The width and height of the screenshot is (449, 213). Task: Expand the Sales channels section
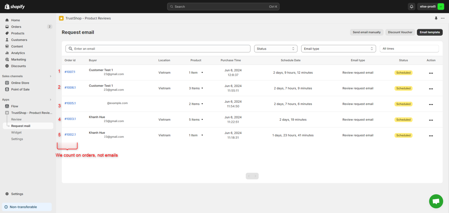click(x=51, y=76)
